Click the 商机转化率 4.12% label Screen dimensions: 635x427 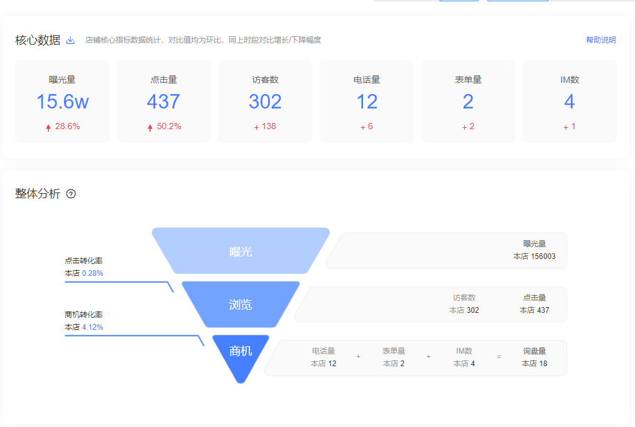tap(84, 321)
